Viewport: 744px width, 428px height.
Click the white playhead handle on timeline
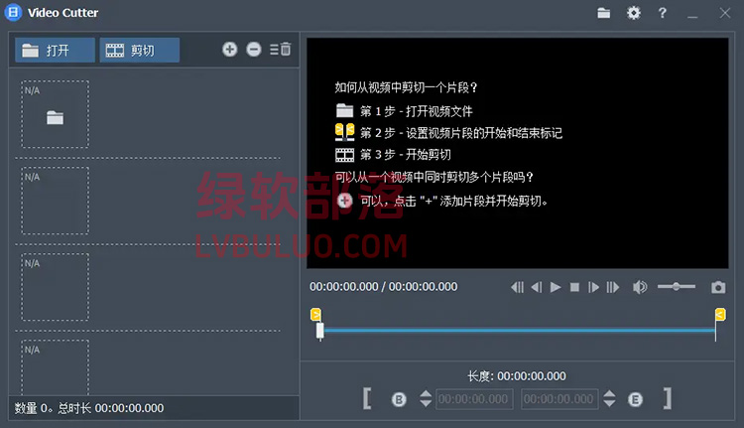click(320, 331)
